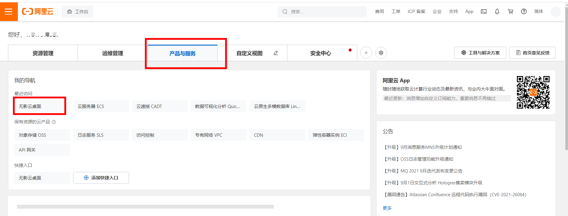Open 日志服务 SLS
Viewport: 568px width, 216px height.
101,135
